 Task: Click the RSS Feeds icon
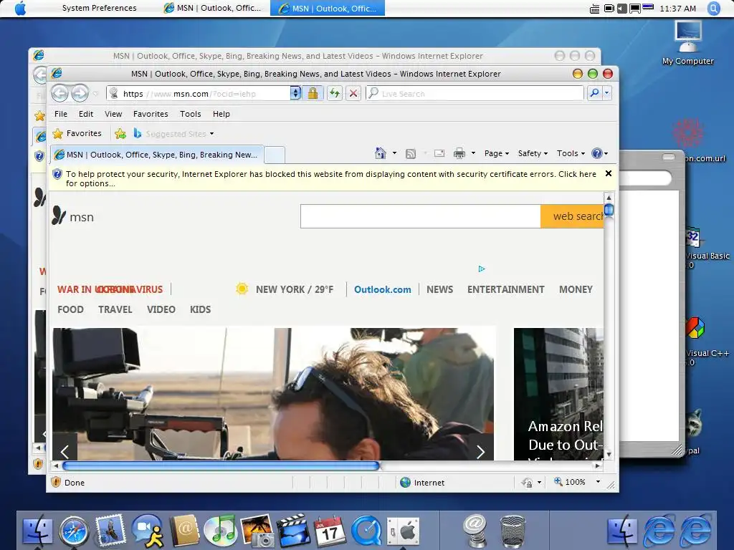point(411,153)
